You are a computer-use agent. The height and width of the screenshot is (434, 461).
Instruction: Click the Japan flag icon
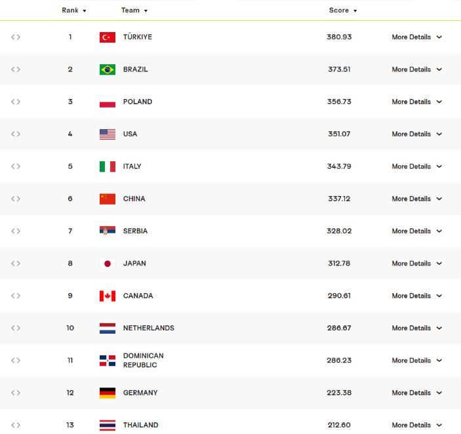point(108,264)
